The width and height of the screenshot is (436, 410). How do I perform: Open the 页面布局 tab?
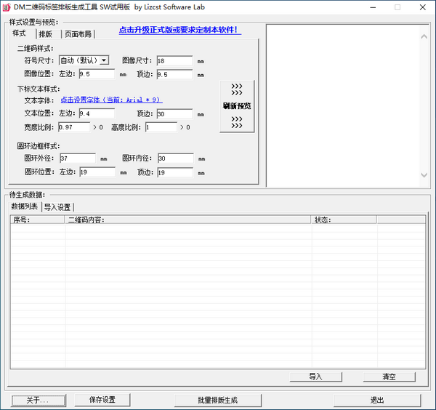pos(78,33)
